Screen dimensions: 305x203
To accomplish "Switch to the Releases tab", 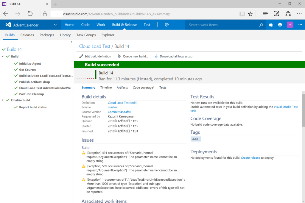I will (27, 35).
